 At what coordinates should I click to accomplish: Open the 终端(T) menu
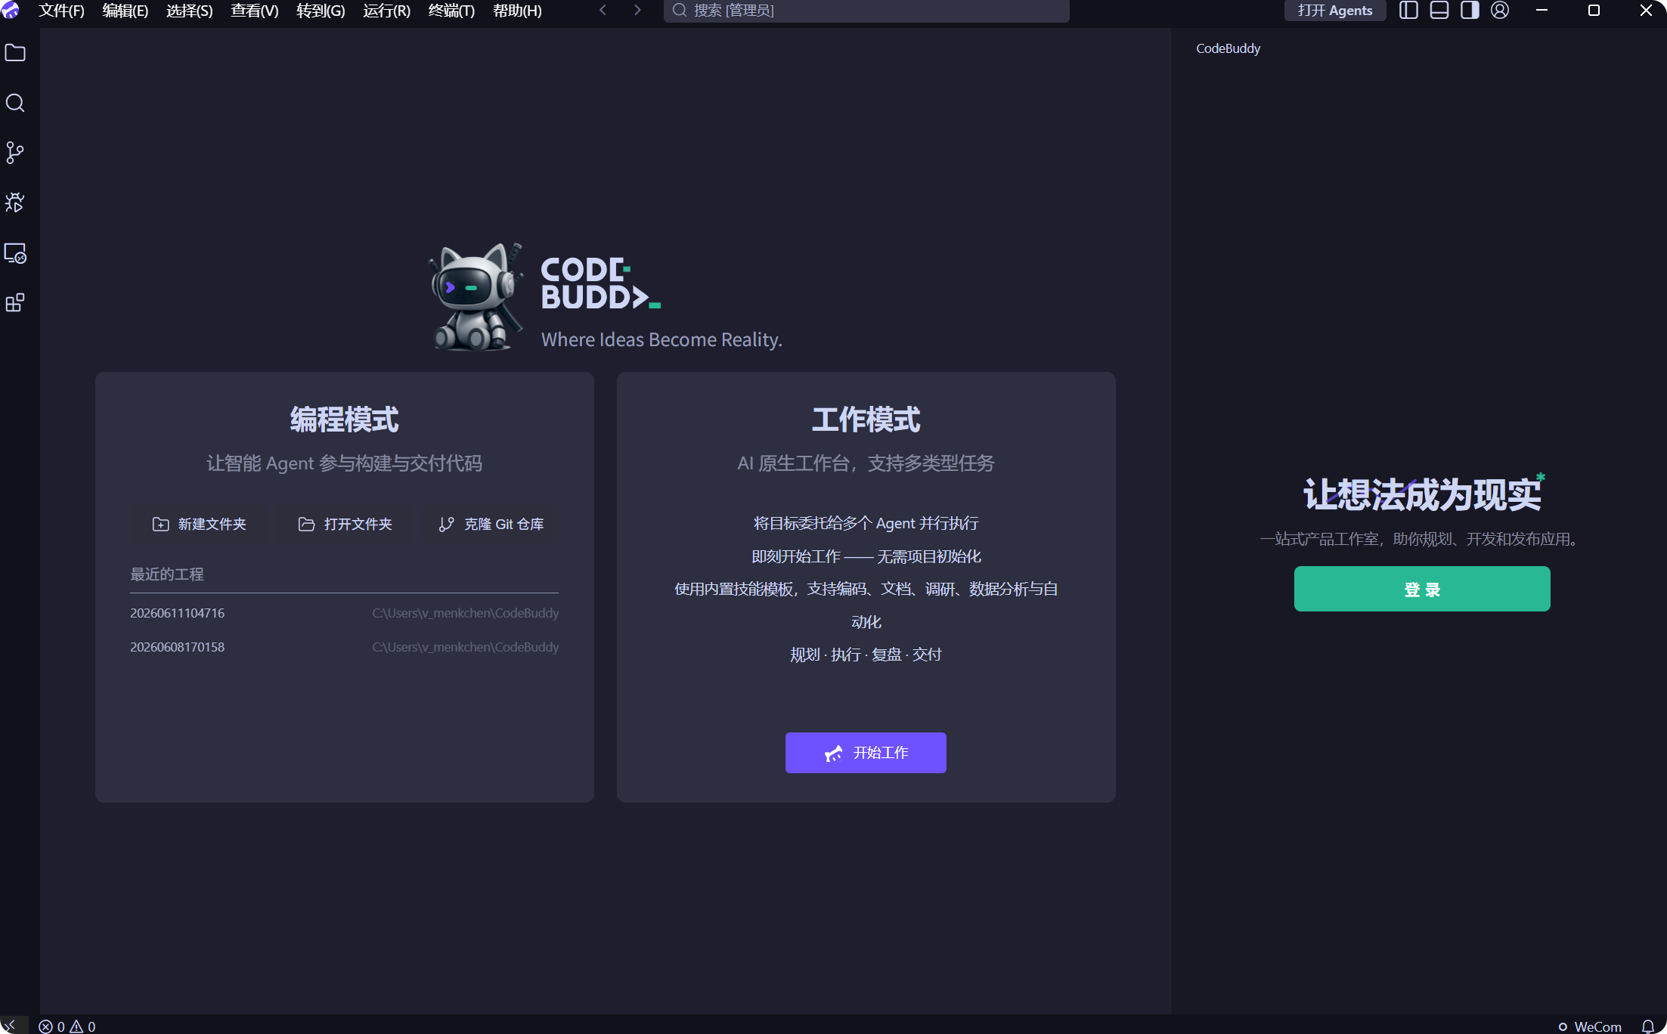[x=451, y=11]
